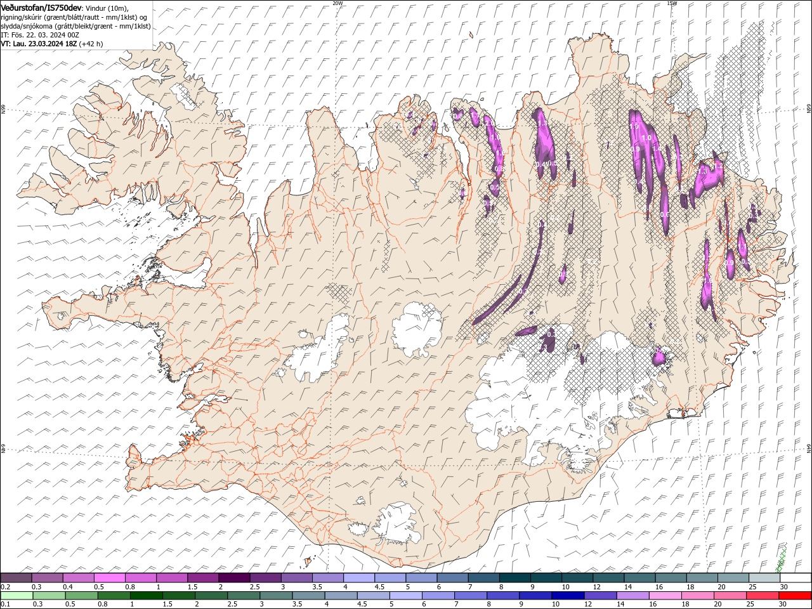
Task: Click the forecast offset (+42 h)
Action: (x=91, y=44)
